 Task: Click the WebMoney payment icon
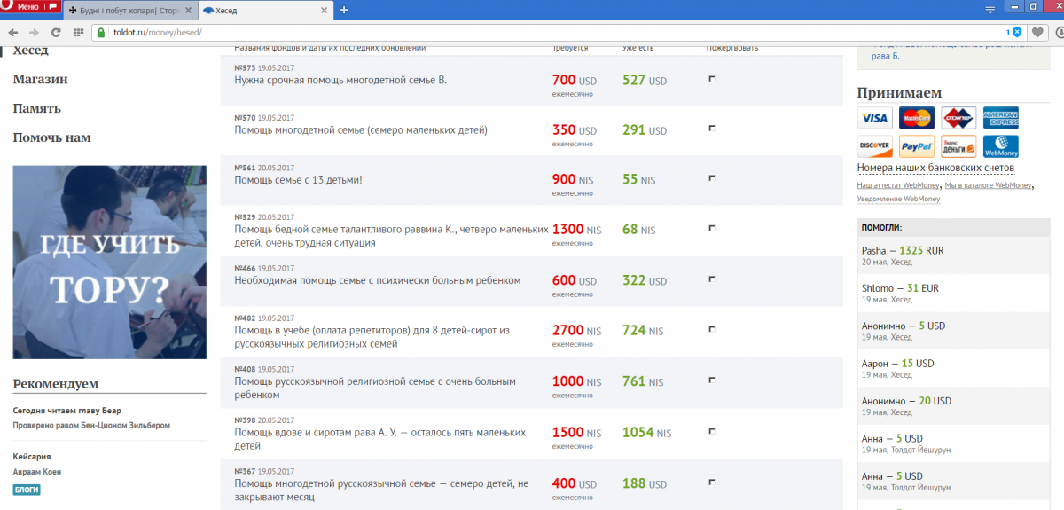click(1000, 146)
